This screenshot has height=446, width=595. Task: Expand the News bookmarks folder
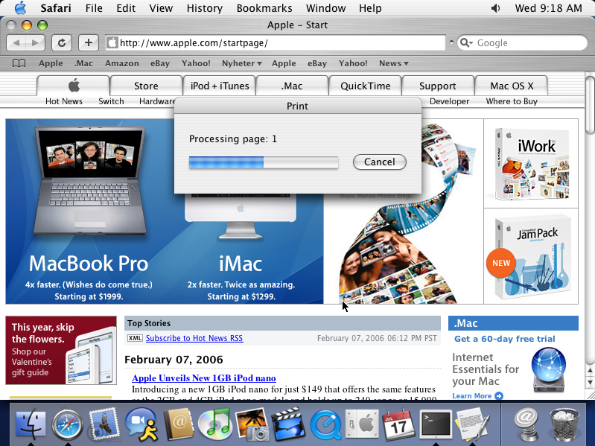[x=393, y=63]
